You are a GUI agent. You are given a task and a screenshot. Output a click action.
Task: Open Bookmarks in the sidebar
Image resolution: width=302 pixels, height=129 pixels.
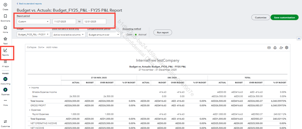(5, 16)
